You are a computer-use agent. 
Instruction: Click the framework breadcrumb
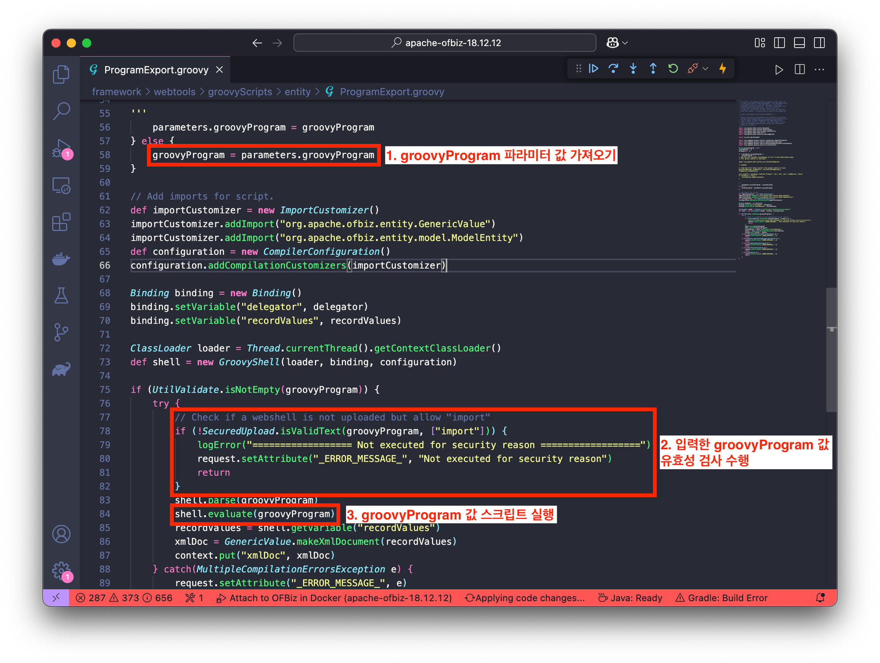(116, 92)
